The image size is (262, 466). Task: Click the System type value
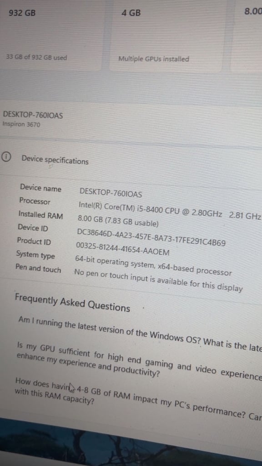coord(153,265)
